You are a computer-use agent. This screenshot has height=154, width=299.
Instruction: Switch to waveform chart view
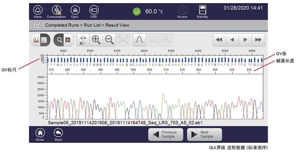(36, 40)
